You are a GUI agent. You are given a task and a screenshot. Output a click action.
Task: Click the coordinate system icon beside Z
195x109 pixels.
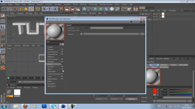[61, 9]
